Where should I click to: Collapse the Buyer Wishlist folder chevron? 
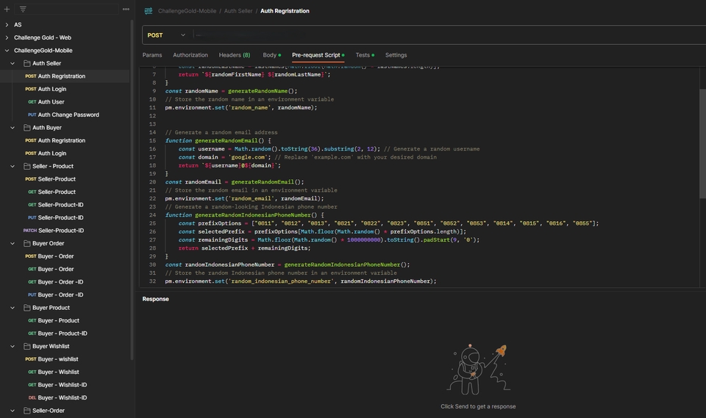click(13, 347)
